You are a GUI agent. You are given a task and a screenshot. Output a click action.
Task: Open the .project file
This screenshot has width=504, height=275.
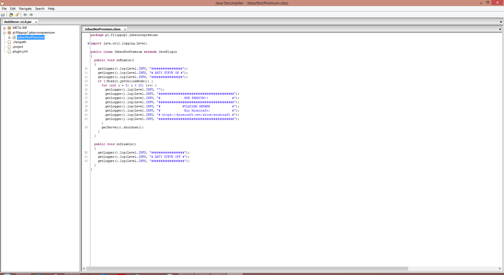pyautogui.click(x=18, y=47)
